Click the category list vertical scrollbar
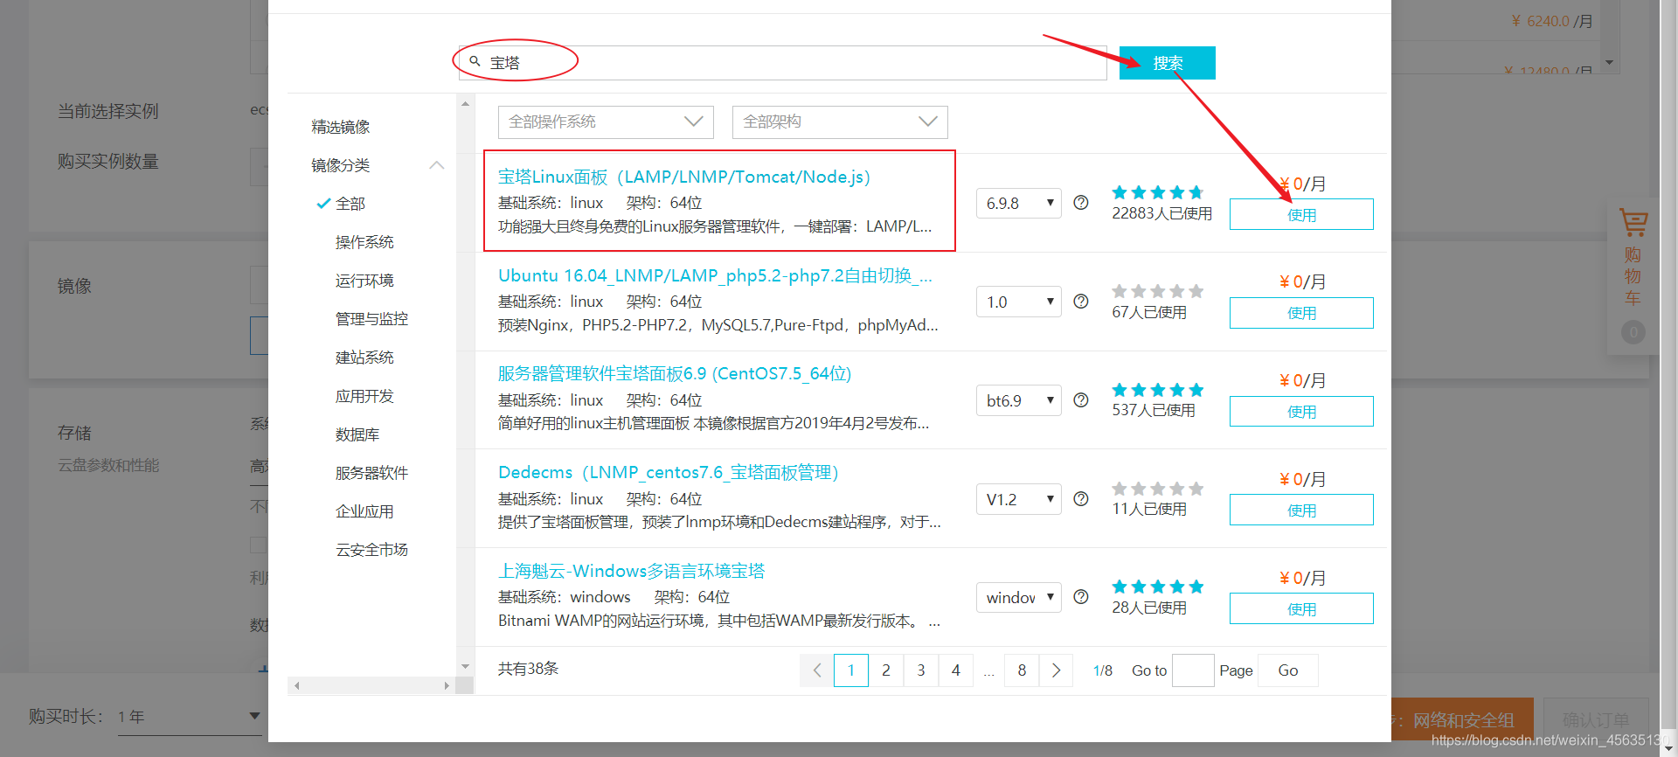 pyautogui.click(x=465, y=385)
